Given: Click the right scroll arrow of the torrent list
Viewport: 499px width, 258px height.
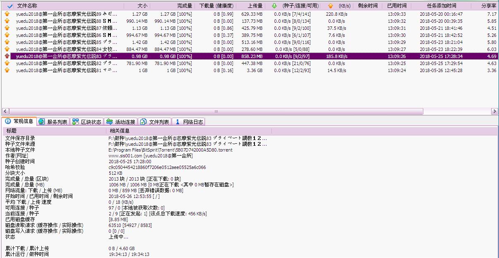Looking at the screenshot, I should pos(494,111).
